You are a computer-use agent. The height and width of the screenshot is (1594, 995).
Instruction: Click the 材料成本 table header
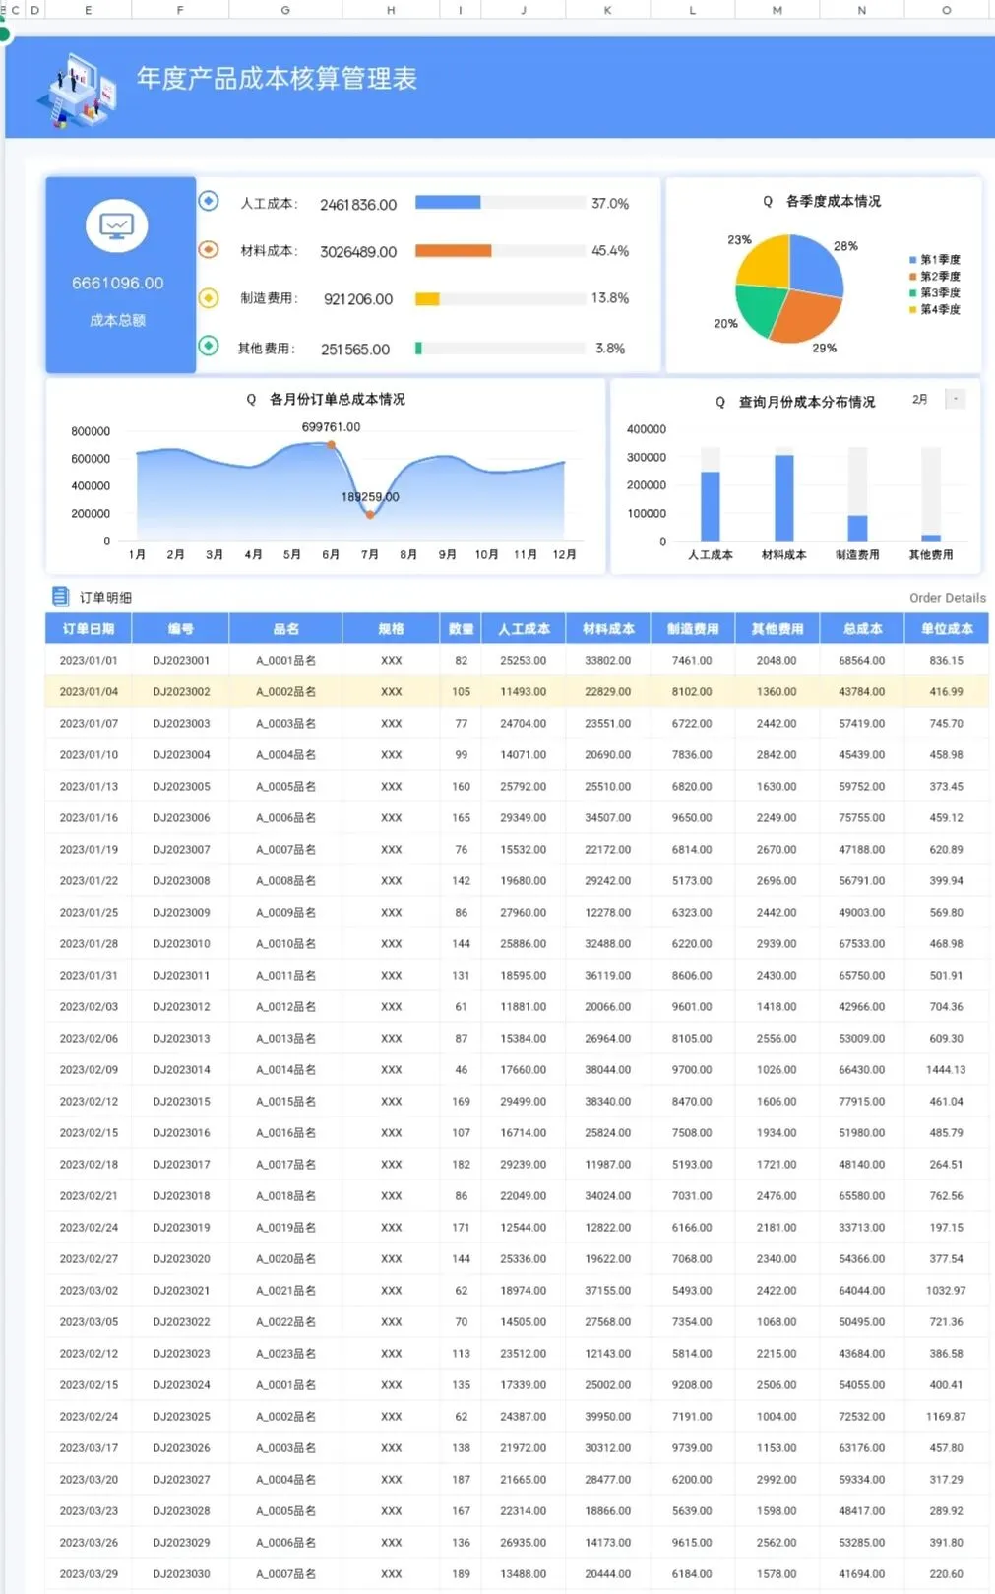[608, 628]
